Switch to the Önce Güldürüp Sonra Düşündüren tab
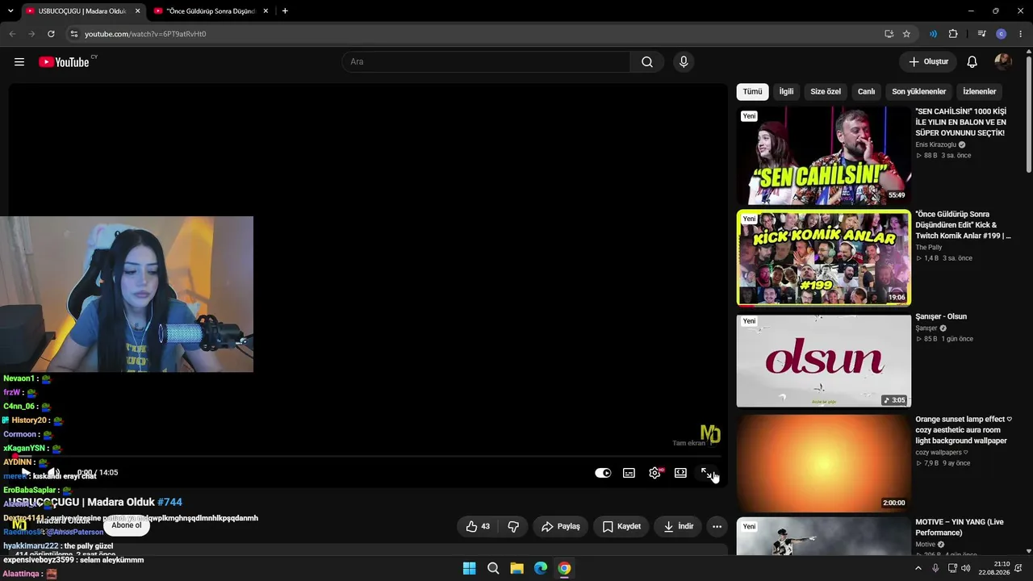 tap(211, 11)
